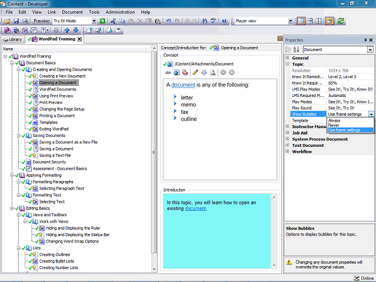The image size is (376, 282).
Task: Collapse the WordPad Training root node
Action: (x=5, y=56)
